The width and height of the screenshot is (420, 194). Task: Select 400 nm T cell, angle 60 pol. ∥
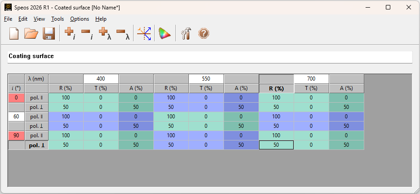[x=101, y=117]
